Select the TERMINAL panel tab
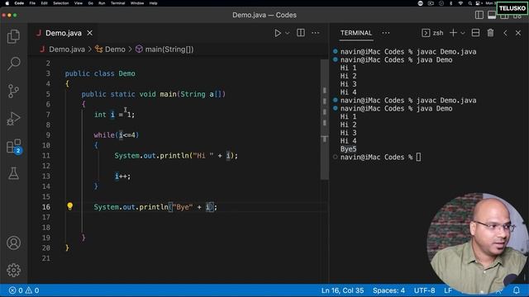Viewport: 529px width, 297px height. coord(356,33)
